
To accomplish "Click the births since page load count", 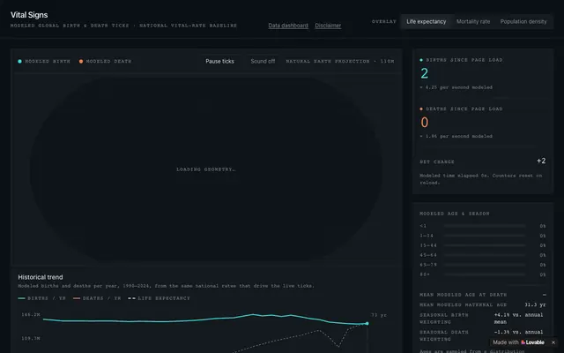I will (425, 73).
